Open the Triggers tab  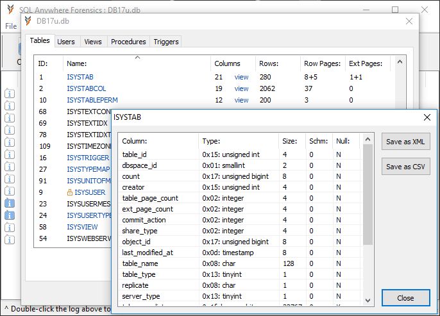click(166, 42)
